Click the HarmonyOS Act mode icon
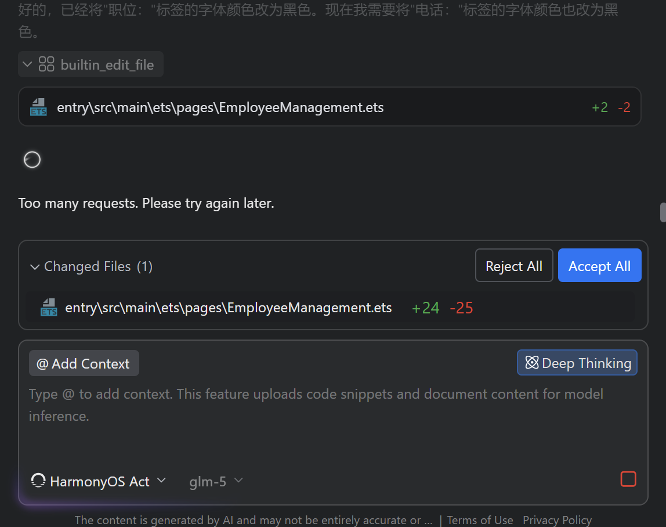Image resolution: width=666 pixels, height=527 pixels. pyautogui.click(x=38, y=481)
